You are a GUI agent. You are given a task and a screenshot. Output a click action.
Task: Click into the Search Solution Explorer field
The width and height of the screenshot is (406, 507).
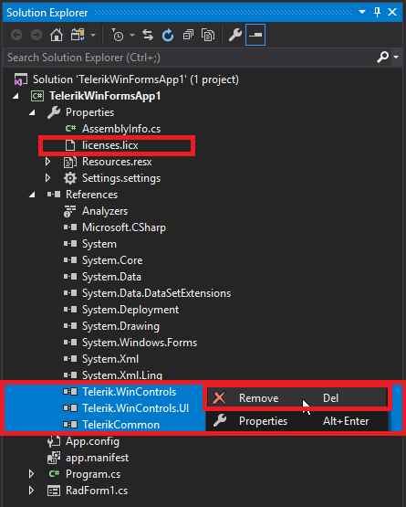tap(191, 58)
